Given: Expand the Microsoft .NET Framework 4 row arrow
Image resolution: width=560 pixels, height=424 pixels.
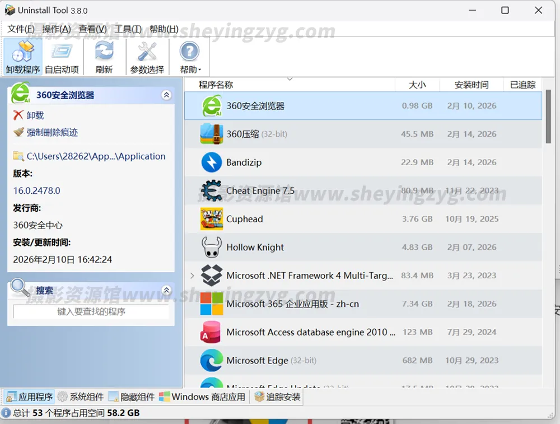Looking at the screenshot, I should [x=192, y=276].
